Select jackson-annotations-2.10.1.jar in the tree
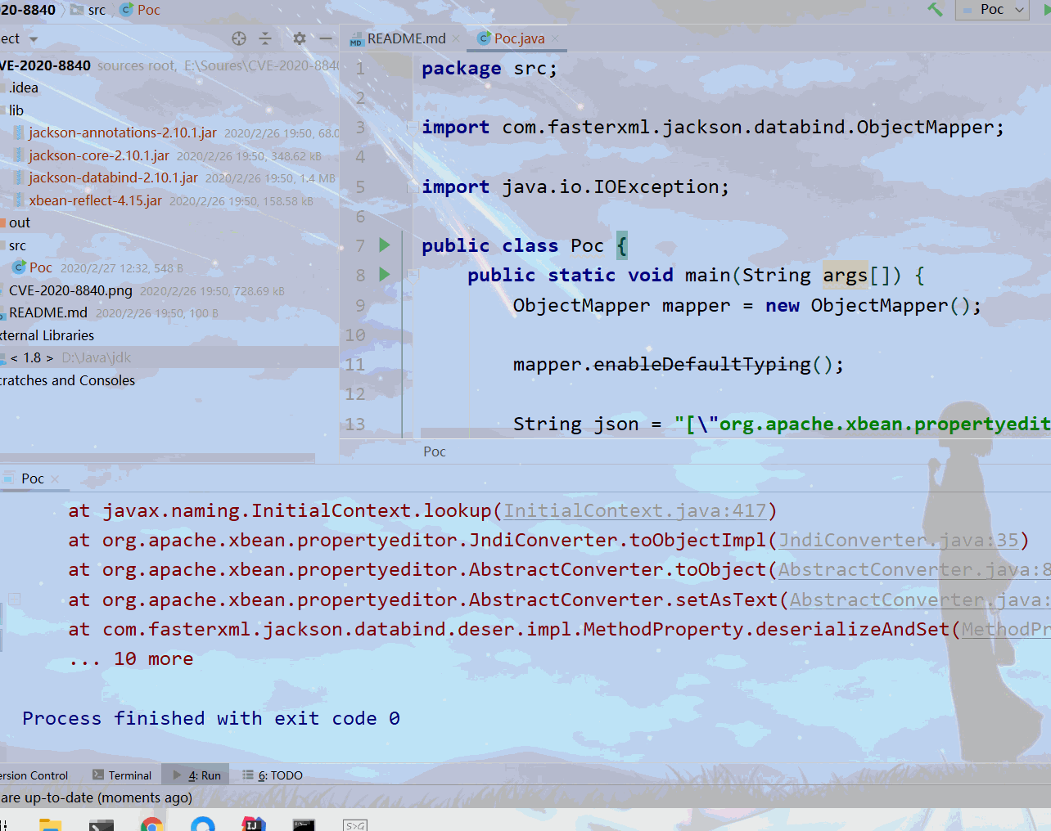The width and height of the screenshot is (1051, 831). (x=123, y=133)
